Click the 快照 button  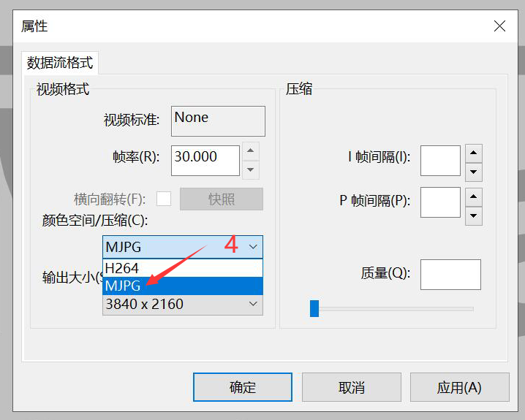[x=222, y=199]
